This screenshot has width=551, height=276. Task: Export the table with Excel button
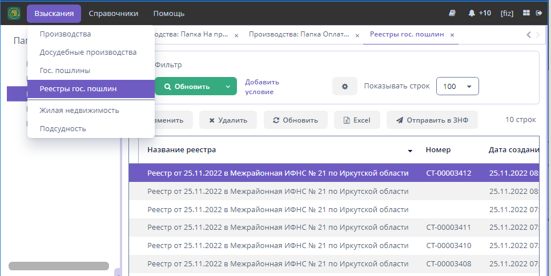tap(357, 120)
